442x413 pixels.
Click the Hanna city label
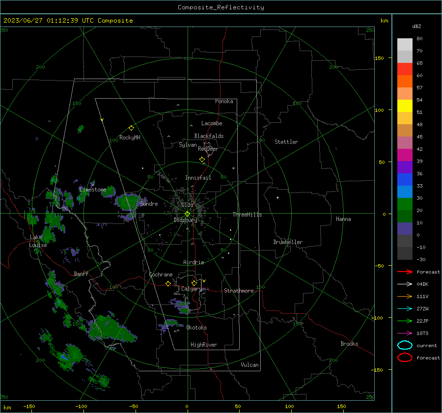[x=343, y=219]
